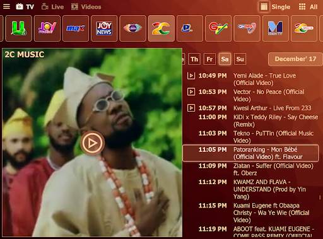Open the hamburger menu

tap(6, 6)
